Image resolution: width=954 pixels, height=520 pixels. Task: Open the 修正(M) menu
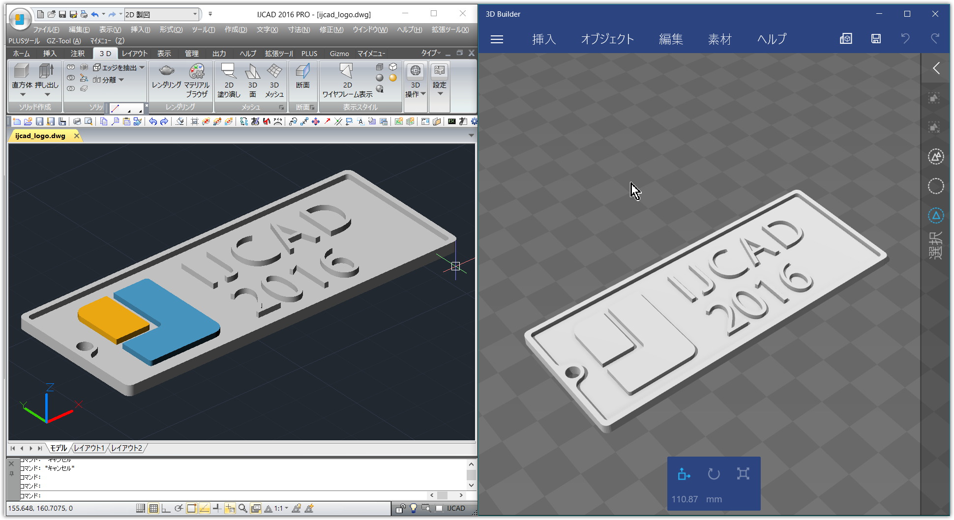coord(331,29)
